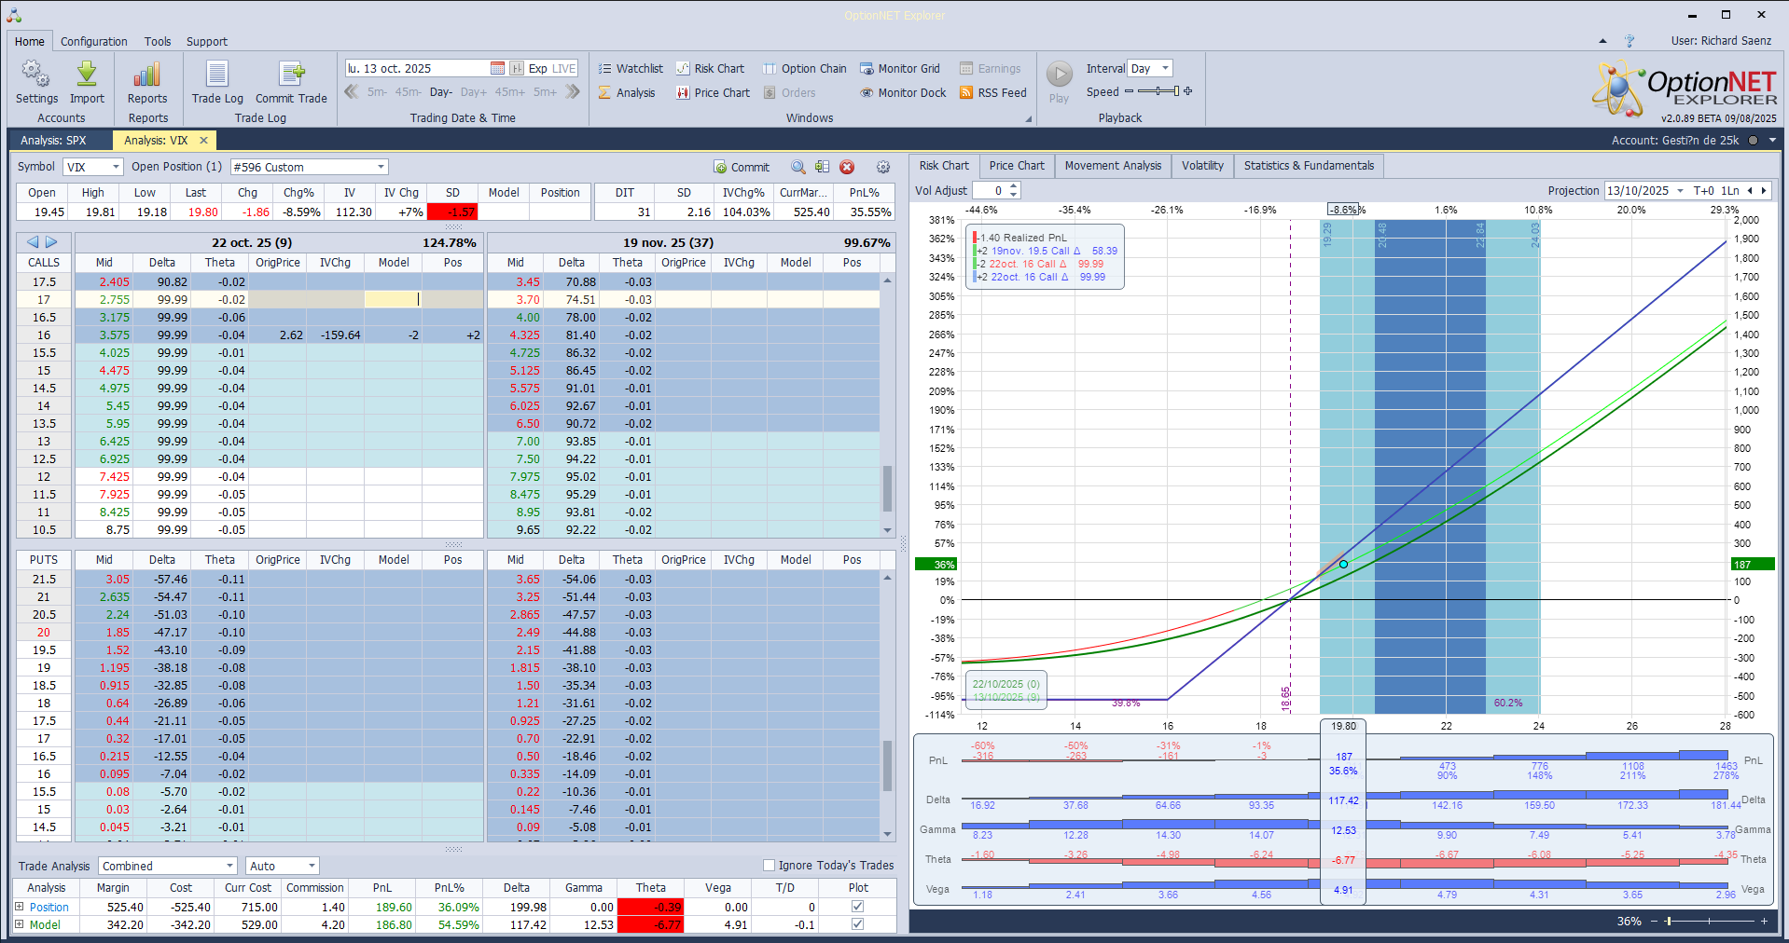This screenshot has width=1789, height=943.
Task: Go to next expiration with right arrow
Action: pos(51,242)
